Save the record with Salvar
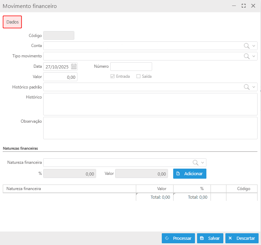This screenshot has height=245, width=261. (x=210, y=238)
